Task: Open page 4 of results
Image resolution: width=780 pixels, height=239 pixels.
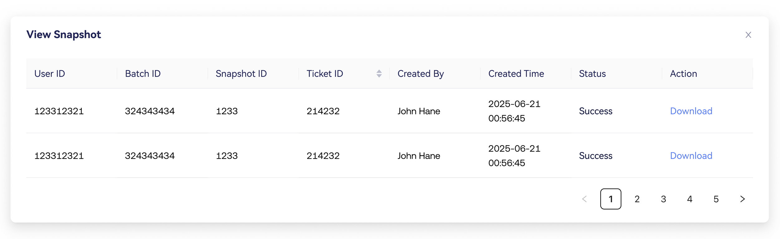Action: tap(690, 199)
